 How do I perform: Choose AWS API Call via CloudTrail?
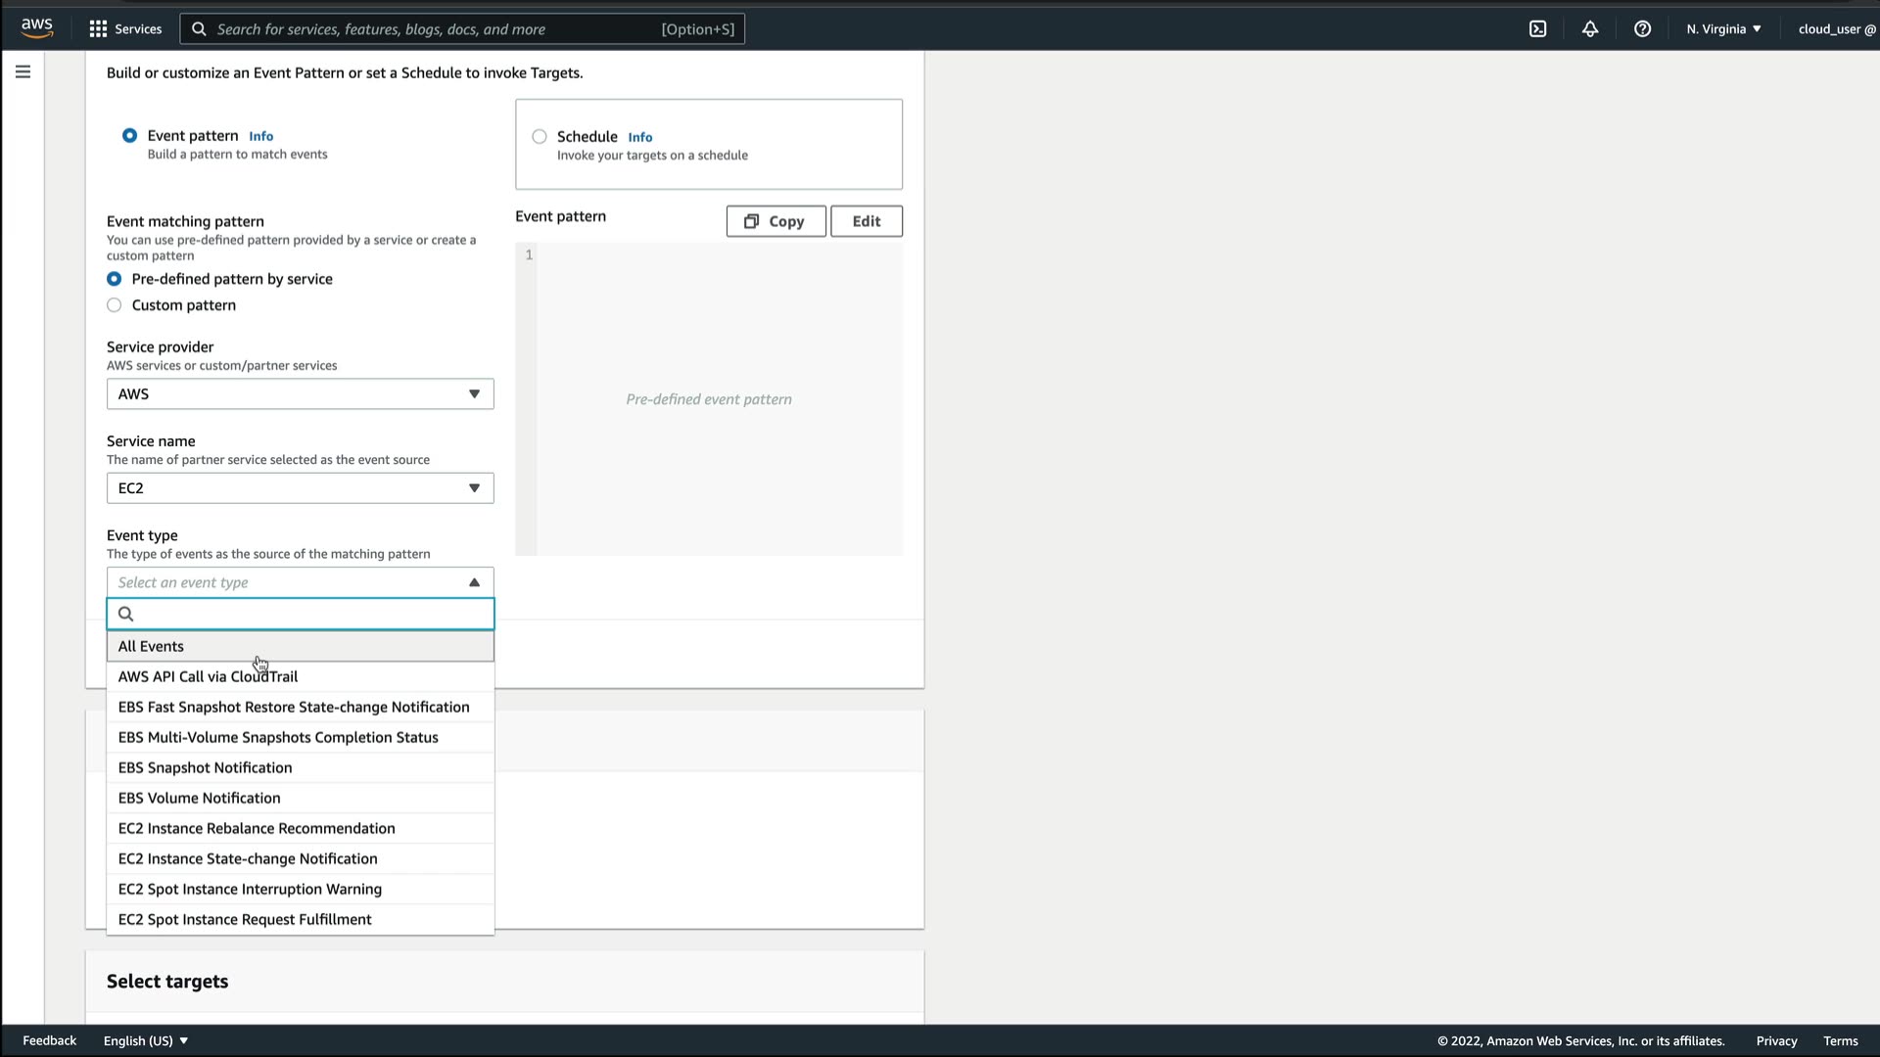pos(208,676)
